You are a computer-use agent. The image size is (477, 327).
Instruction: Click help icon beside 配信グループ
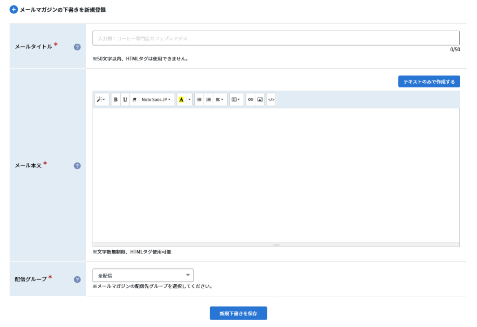77,280
